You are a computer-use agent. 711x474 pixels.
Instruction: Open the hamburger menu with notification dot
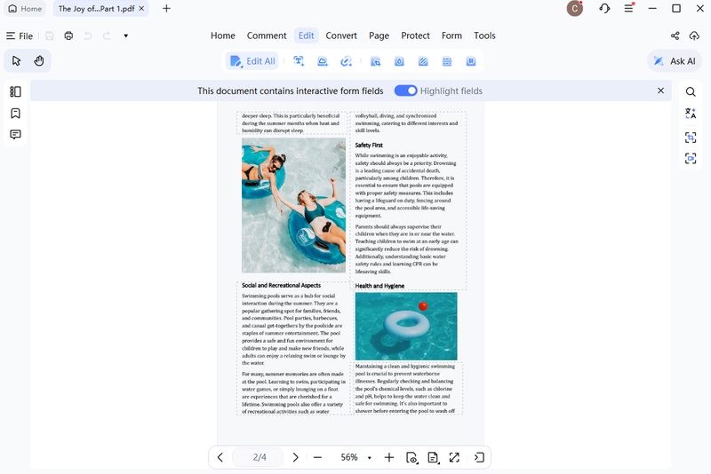[x=628, y=8]
